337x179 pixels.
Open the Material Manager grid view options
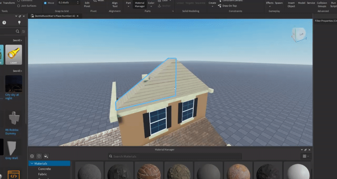[306, 156]
